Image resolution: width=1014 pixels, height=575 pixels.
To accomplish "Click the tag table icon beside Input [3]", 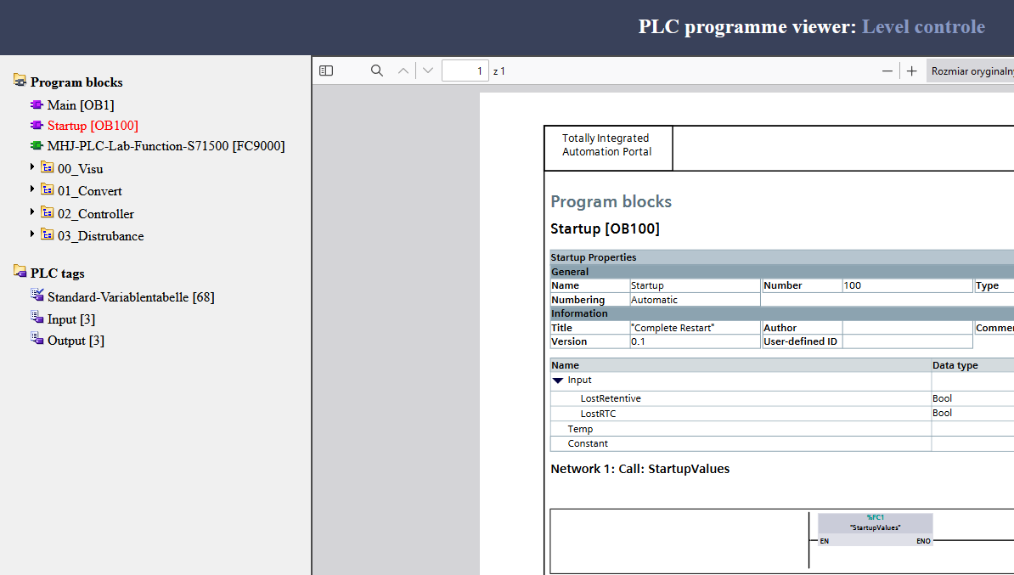I will tap(37, 317).
